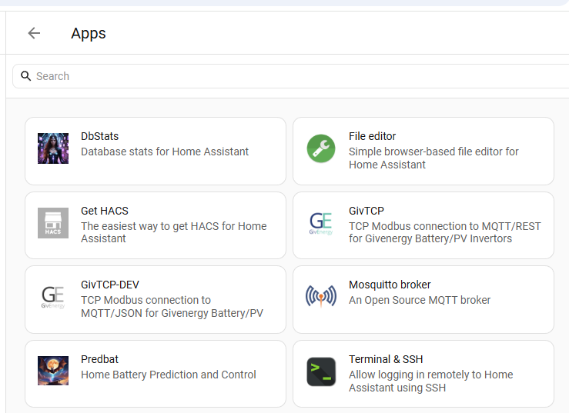Image resolution: width=569 pixels, height=413 pixels.
Task: Open the Mosquitto broker title
Action: pyautogui.click(x=390, y=285)
